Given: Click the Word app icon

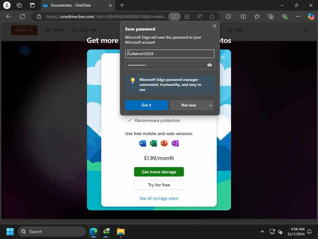Looking at the screenshot, I should pos(143,143).
